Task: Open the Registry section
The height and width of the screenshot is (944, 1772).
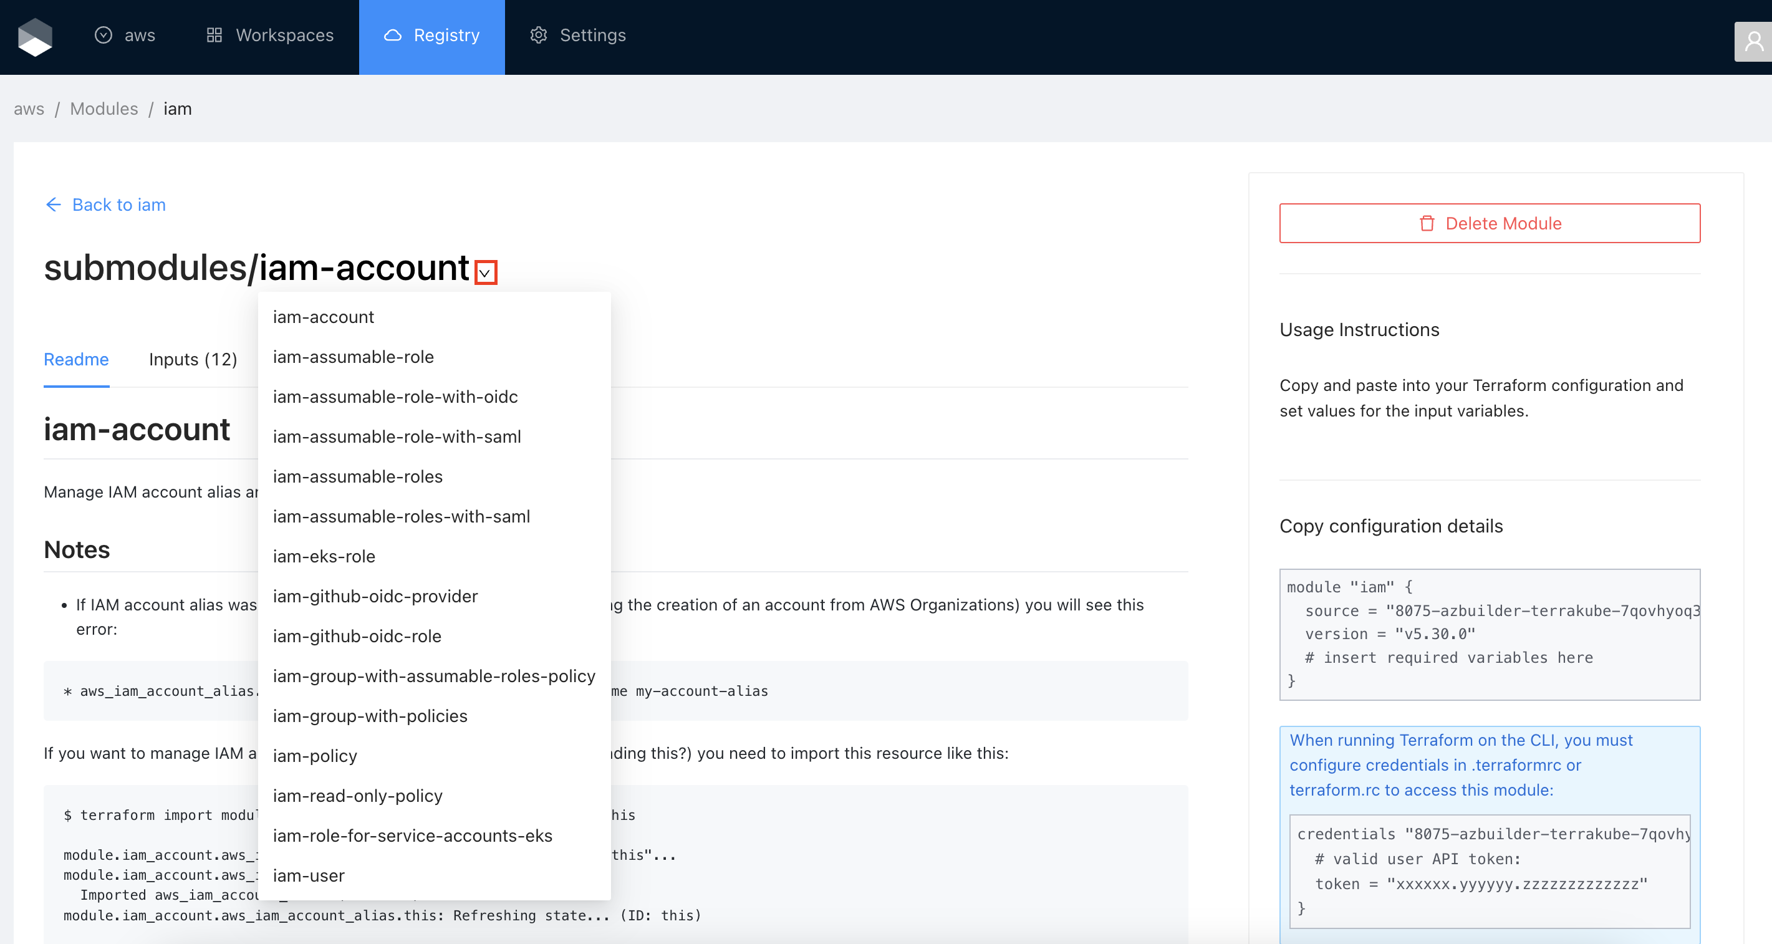Action: click(432, 35)
